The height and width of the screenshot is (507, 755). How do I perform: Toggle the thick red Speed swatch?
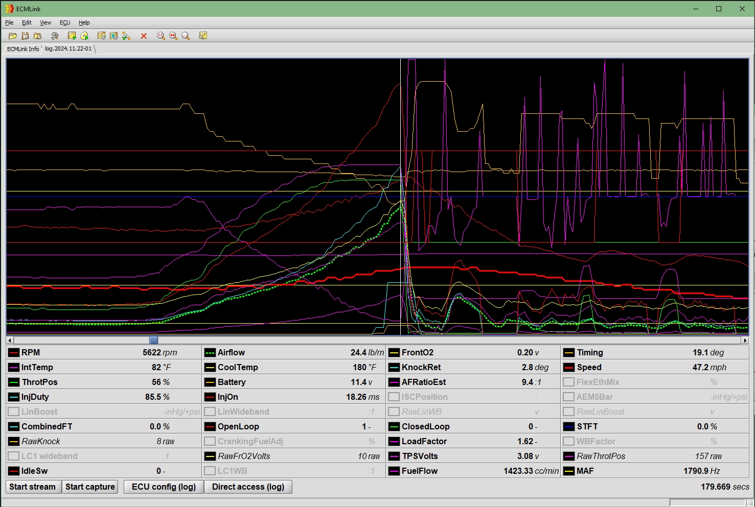[569, 367]
